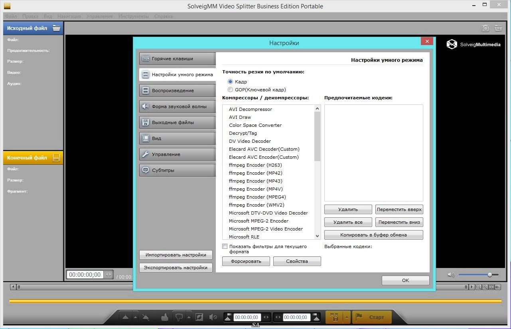Click the zoom in timeline icon
Viewport: 511px width, 329px height.
485,287
